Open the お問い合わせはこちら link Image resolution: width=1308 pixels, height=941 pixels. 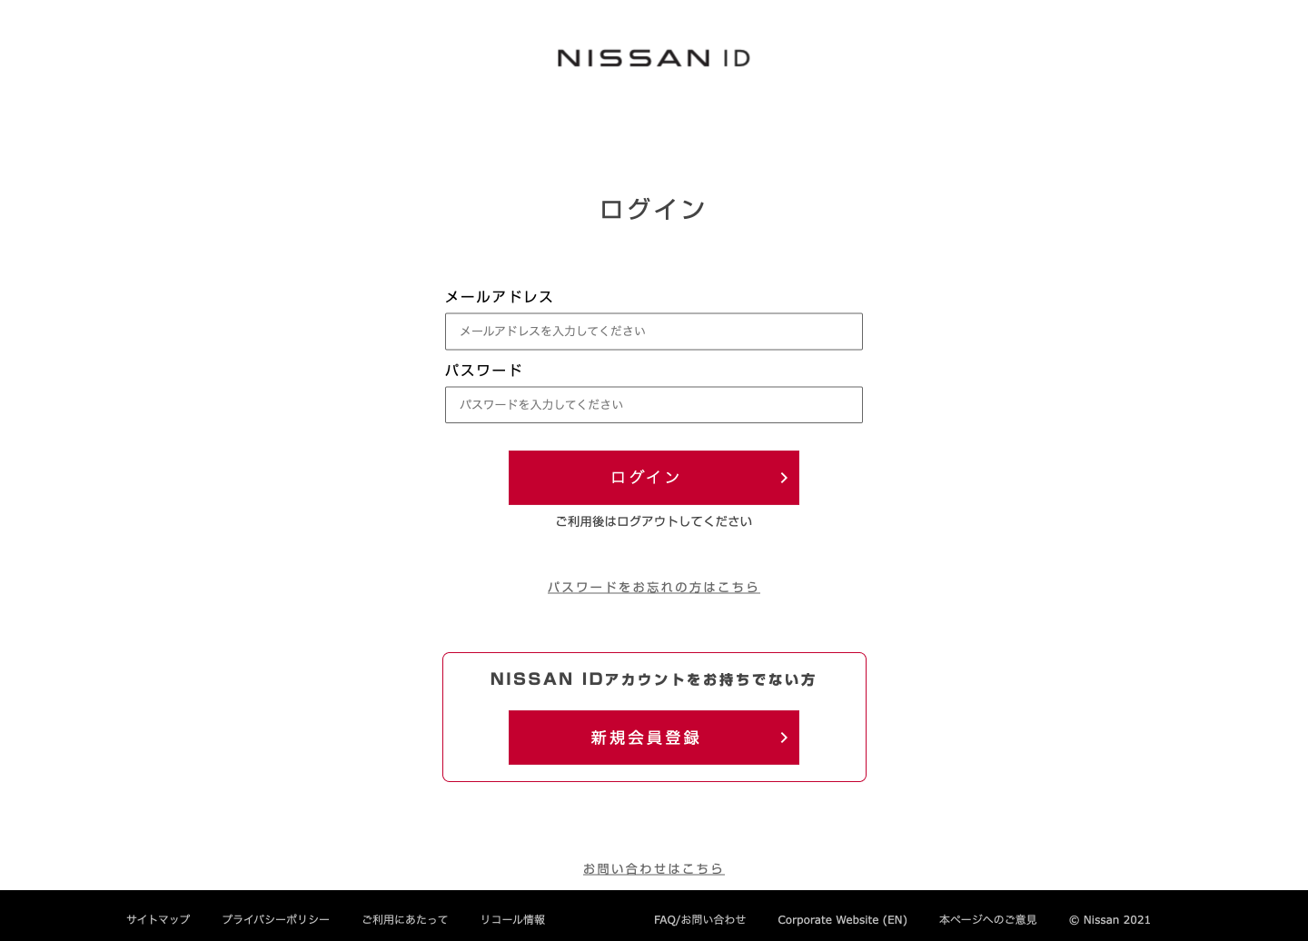pyautogui.click(x=653, y=869)
